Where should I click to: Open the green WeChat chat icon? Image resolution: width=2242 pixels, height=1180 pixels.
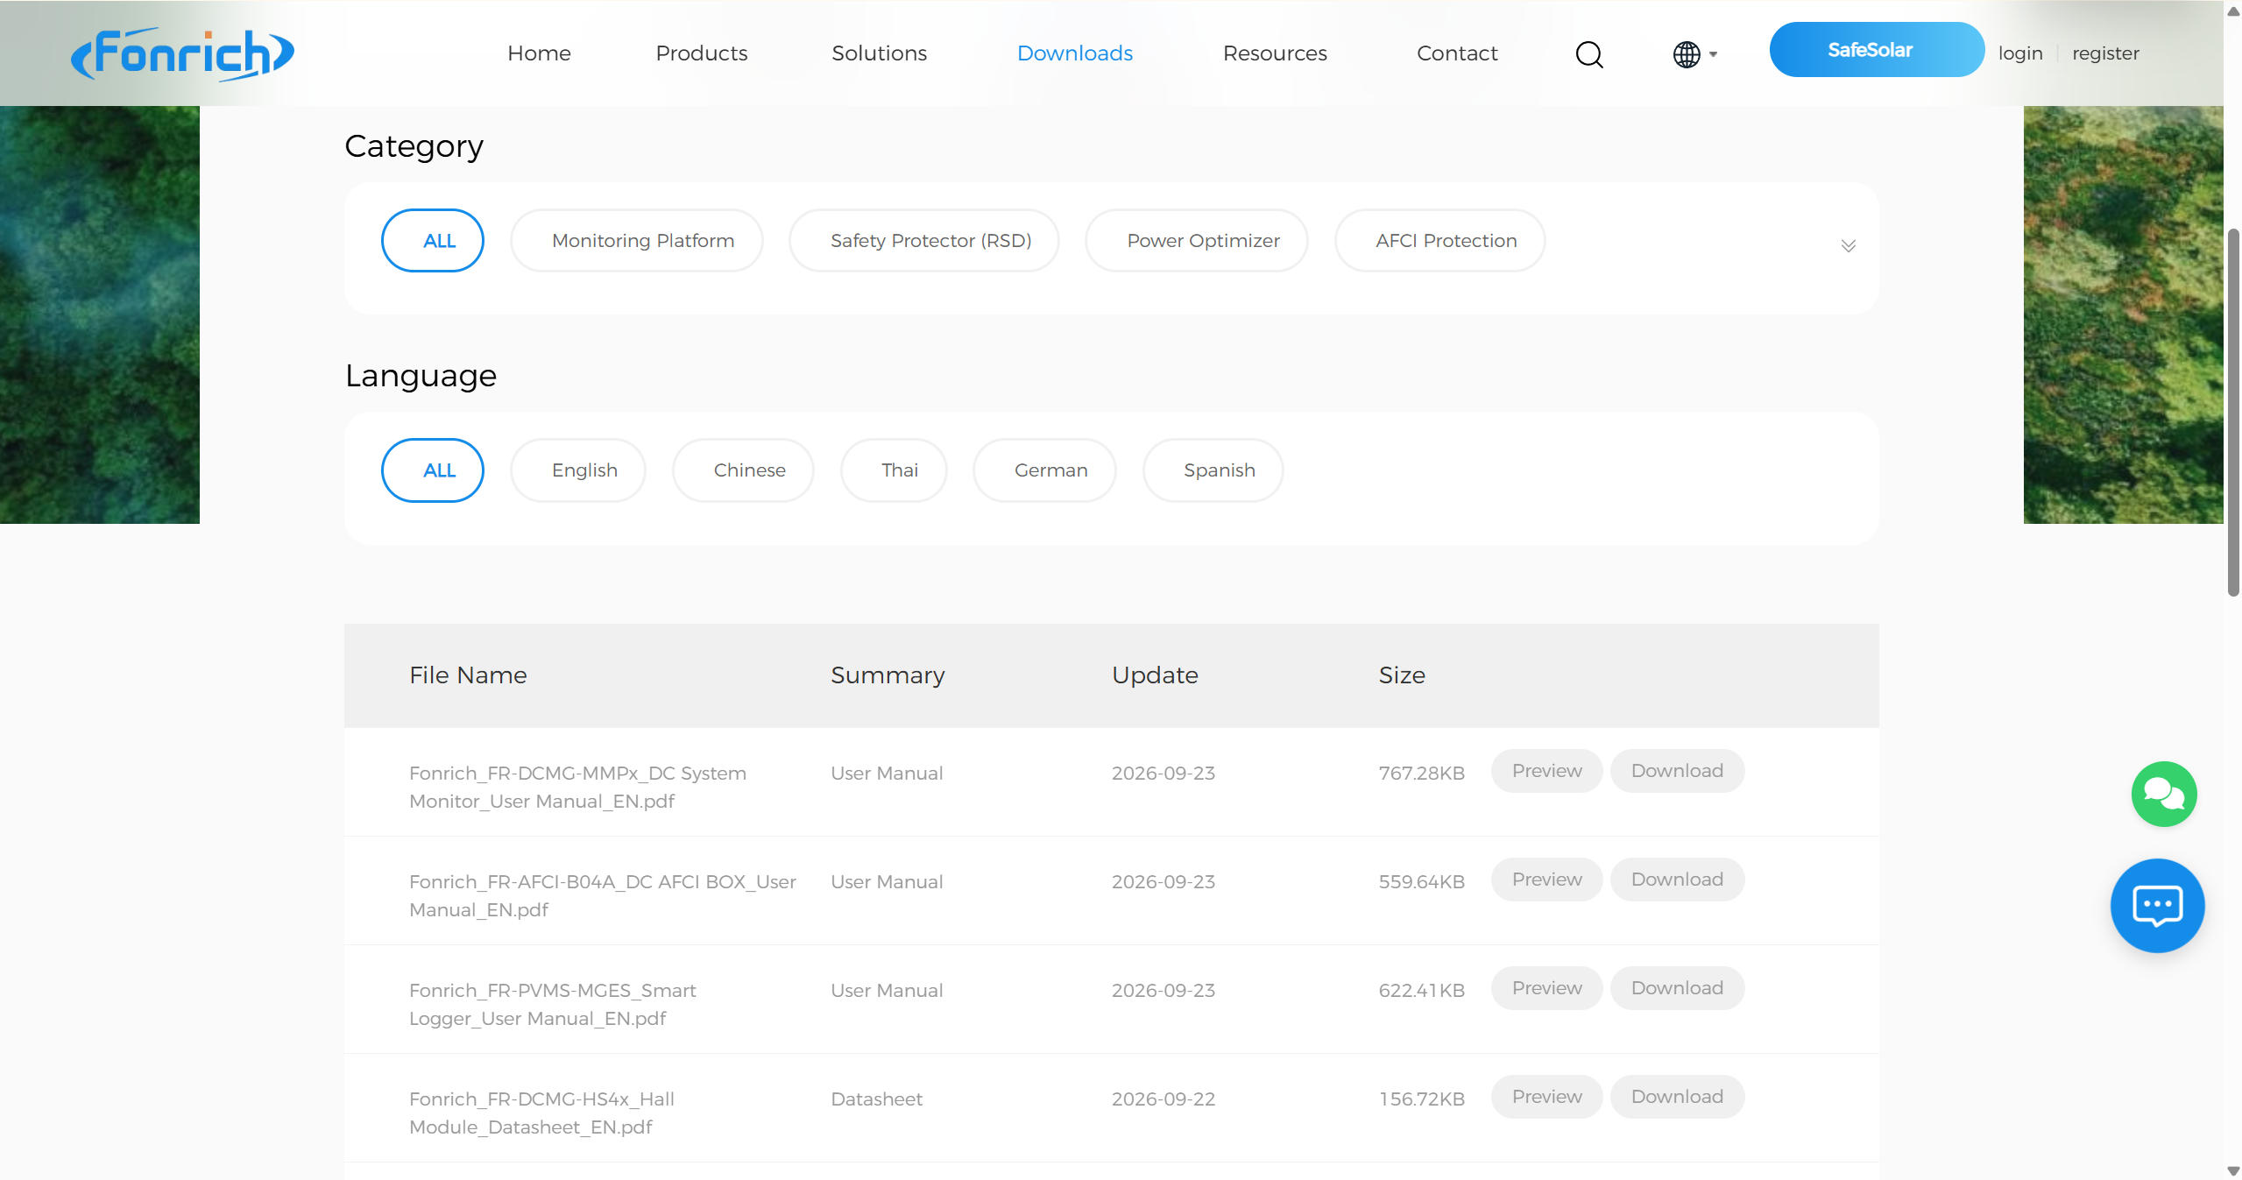tap(2163, 794)
